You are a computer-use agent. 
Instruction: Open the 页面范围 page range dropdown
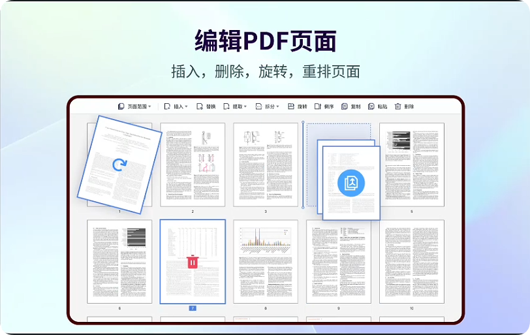pyautogui.click(x=134, y=106)
